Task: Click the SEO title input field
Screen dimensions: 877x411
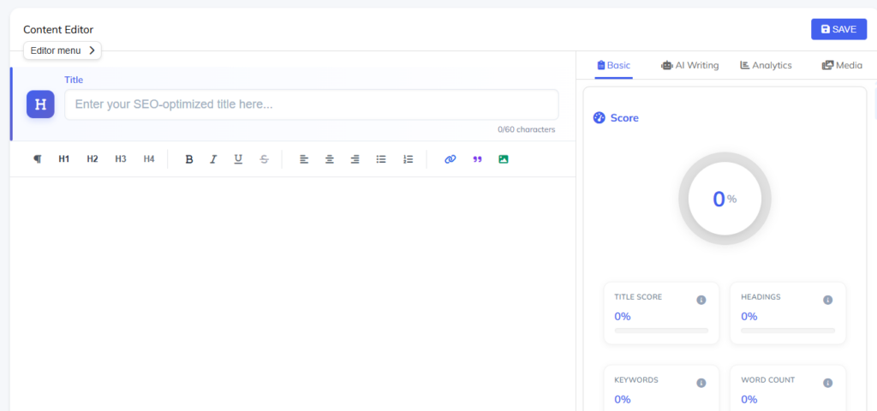Action: point(311,104)
